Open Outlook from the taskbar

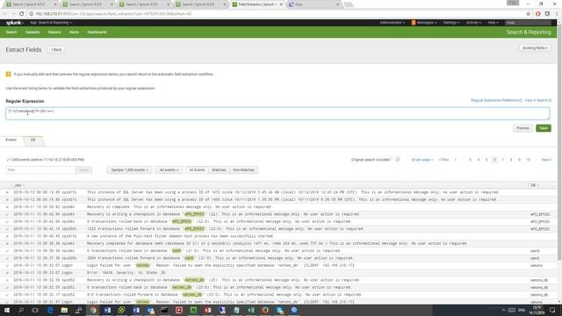[150, 310]
